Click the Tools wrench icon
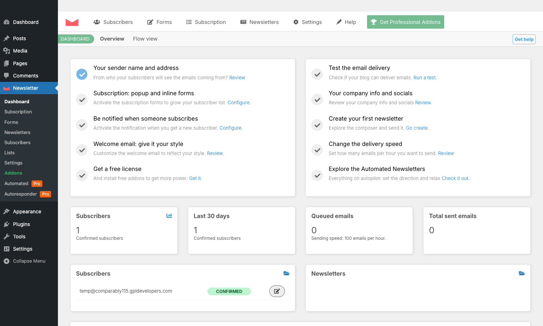 tap(7, 237)
